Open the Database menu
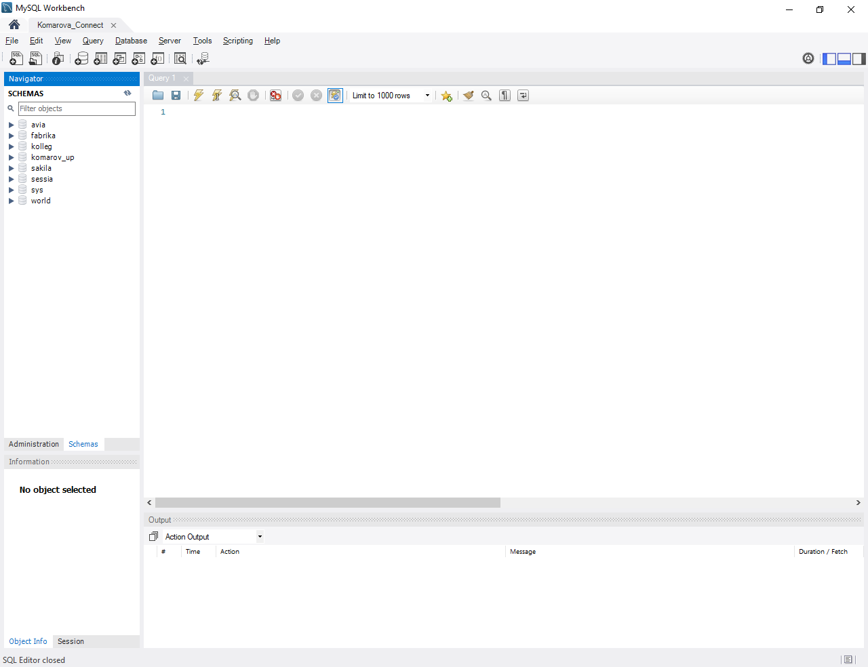The height and width of the screenshot is (667, 868). click(131, 41)
